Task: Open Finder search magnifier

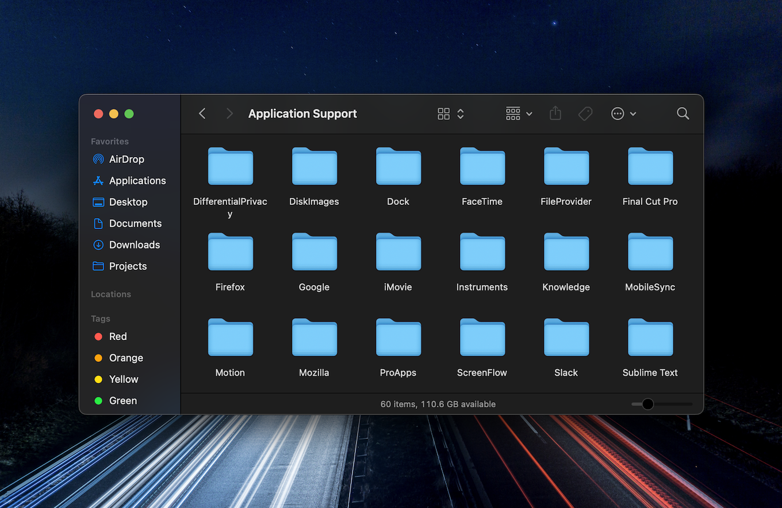Action: click(683, 114)
